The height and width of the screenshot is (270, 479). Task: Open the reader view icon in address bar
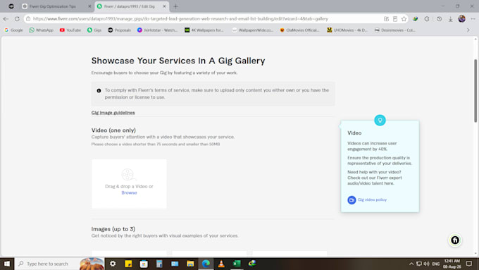pos(395,19)
